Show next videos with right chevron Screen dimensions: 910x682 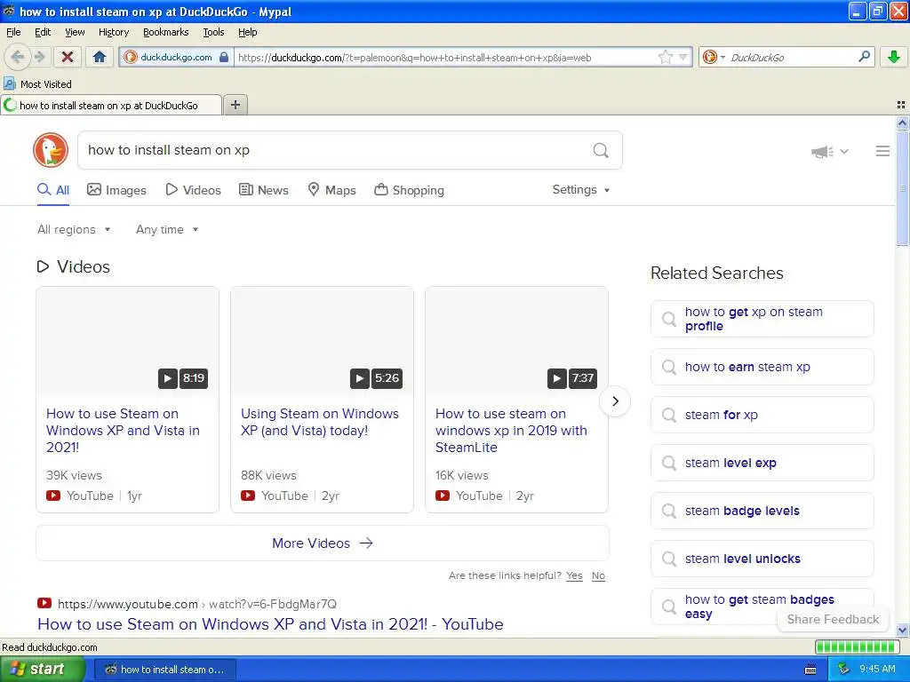[x=615, y=400]
